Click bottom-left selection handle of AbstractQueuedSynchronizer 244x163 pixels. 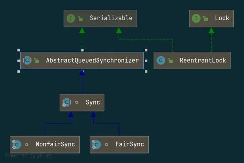coord(19,71)
